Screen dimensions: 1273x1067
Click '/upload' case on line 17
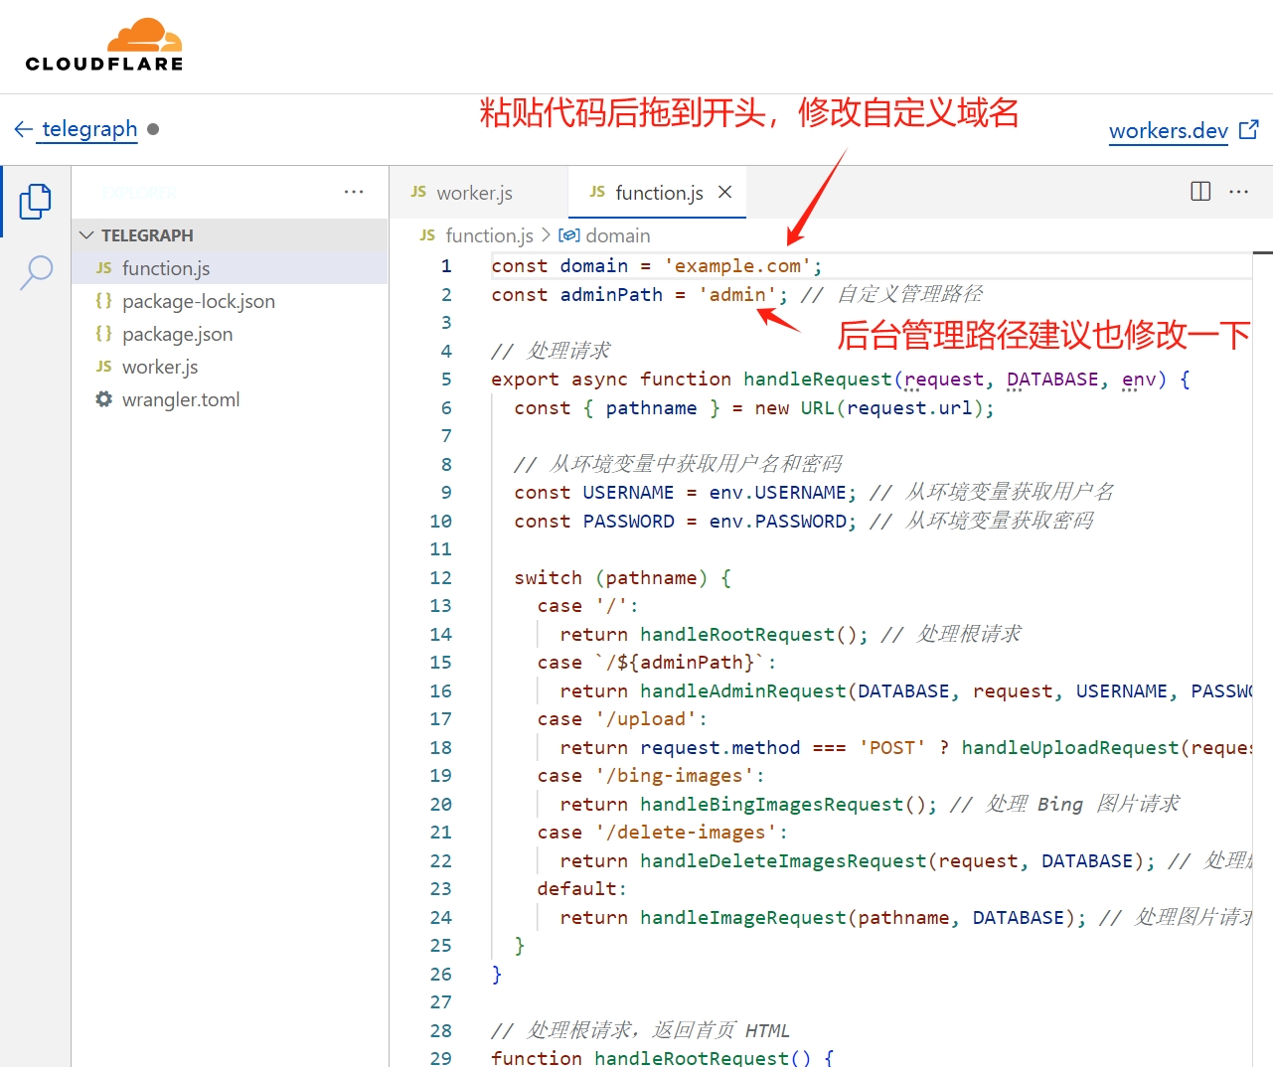click(x=646, y=719)
